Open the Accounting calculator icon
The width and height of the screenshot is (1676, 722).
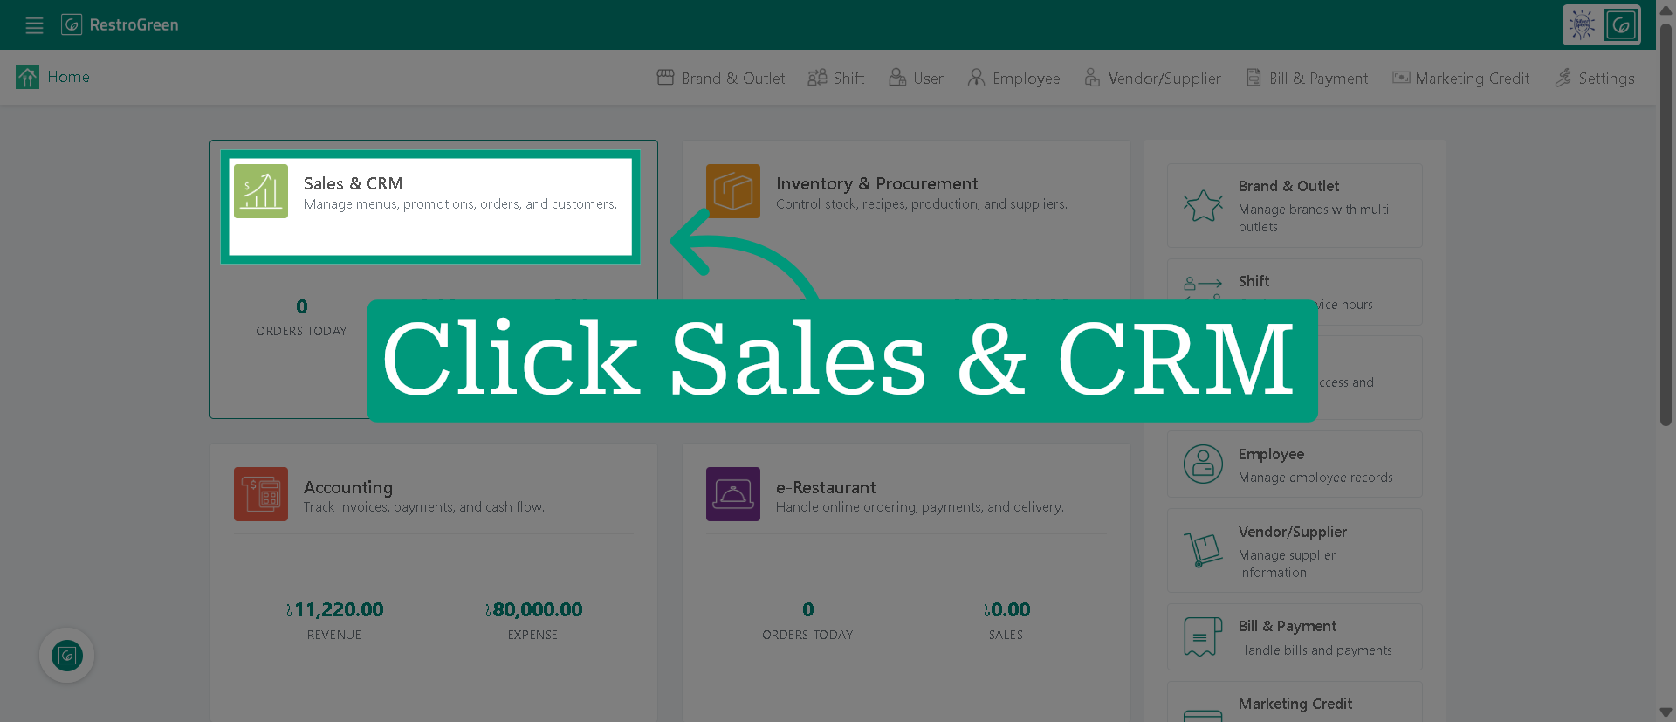pos(261,494)
